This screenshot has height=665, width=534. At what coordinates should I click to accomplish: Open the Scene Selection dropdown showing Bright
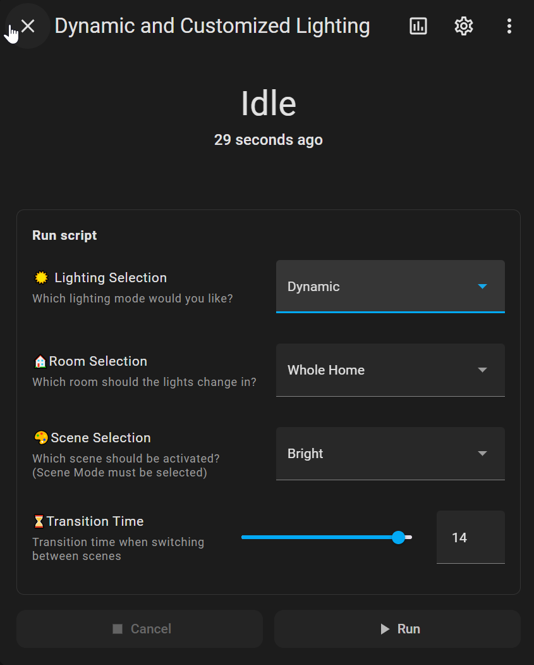390,454
